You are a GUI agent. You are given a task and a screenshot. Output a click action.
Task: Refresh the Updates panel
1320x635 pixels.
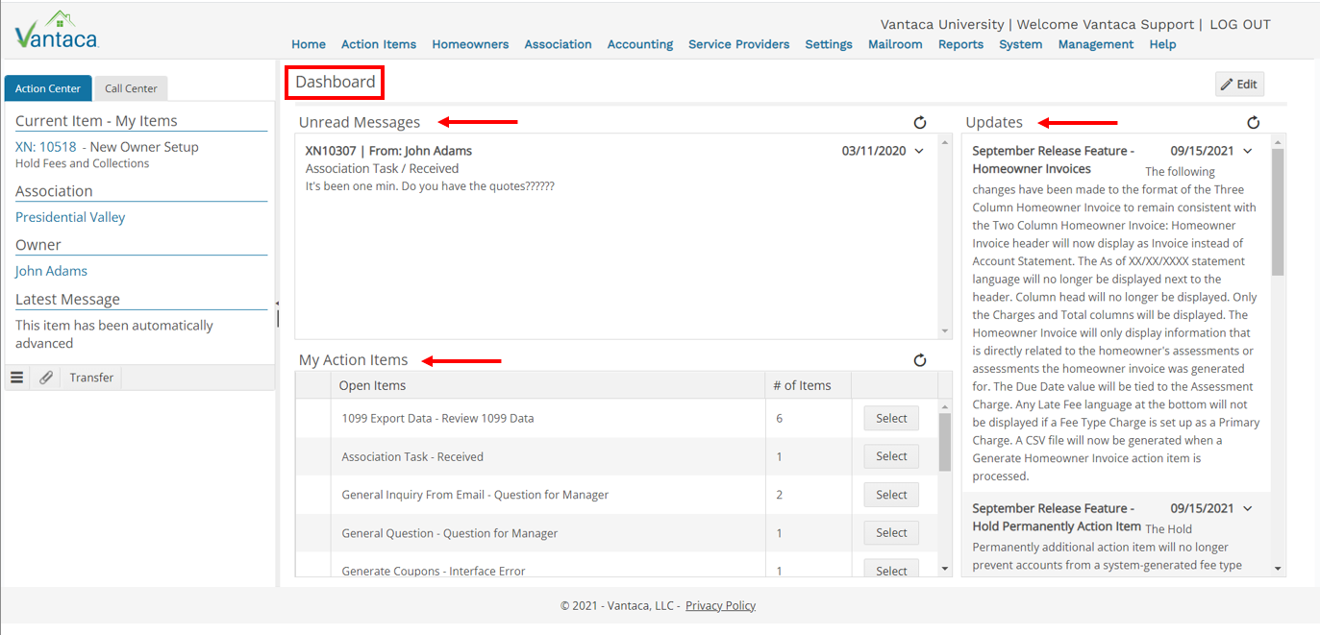1253,122
